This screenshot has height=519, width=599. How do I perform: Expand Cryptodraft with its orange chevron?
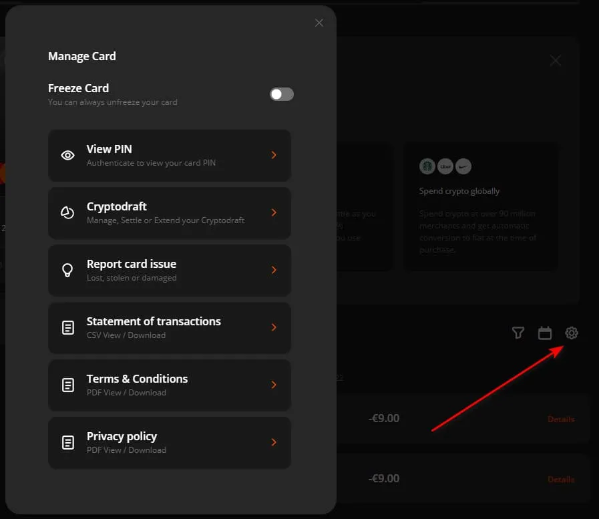point(274,212)
